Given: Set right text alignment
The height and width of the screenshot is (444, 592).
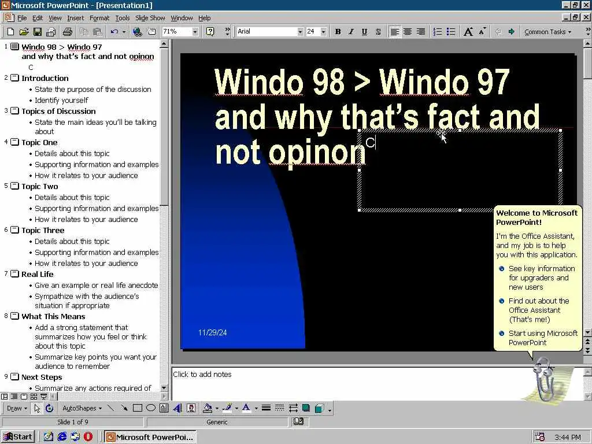Looking at the screenshot, I should pyautogui.click(x=421, y=32).
